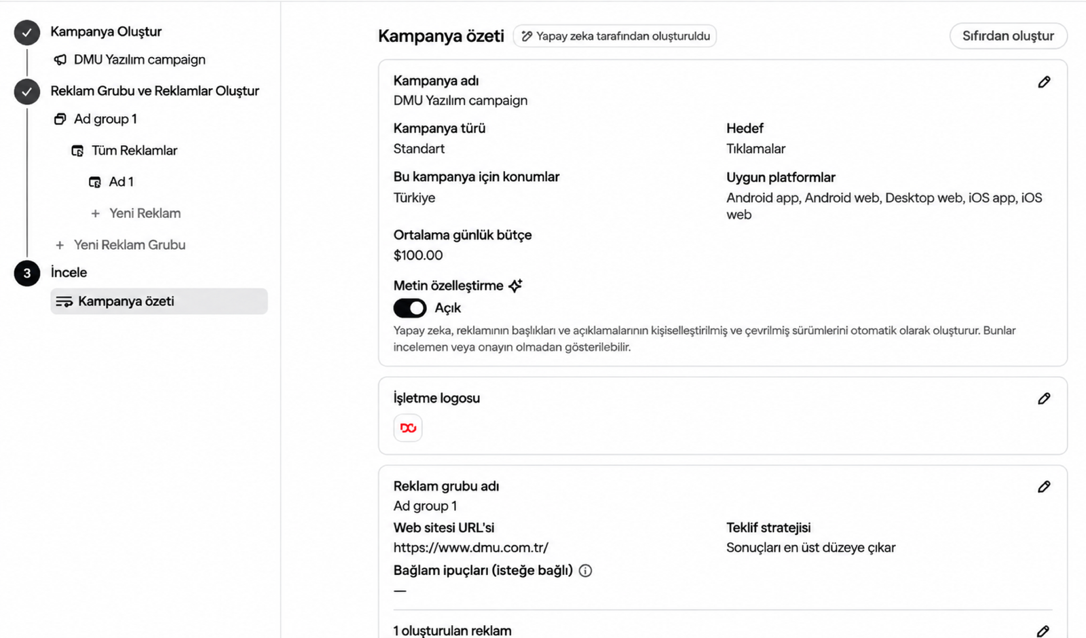
Task: Click the plus icon for Yeni Reklam Grubu
Action: [x=60, y=245]
